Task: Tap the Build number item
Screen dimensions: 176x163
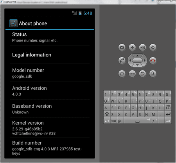Action: coord(50,148)
